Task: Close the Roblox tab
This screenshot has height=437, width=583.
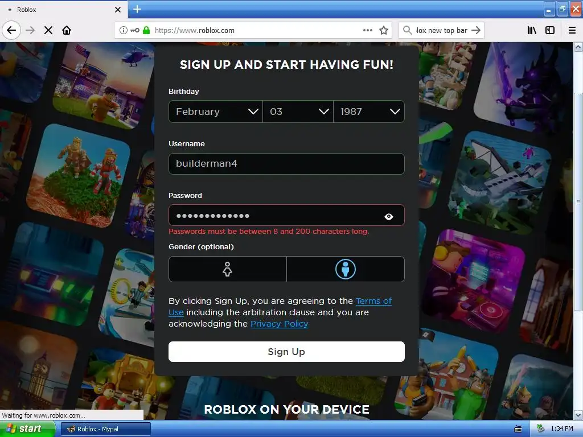Action: tap(118, 10)
